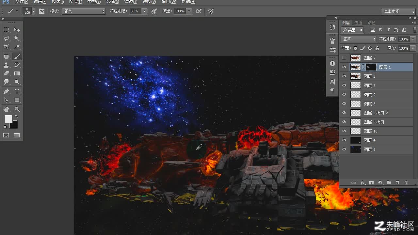This screenshot has width=418, height=235.
Task: Open layer opacity dropdown arrow
Action: pos(413,39)
